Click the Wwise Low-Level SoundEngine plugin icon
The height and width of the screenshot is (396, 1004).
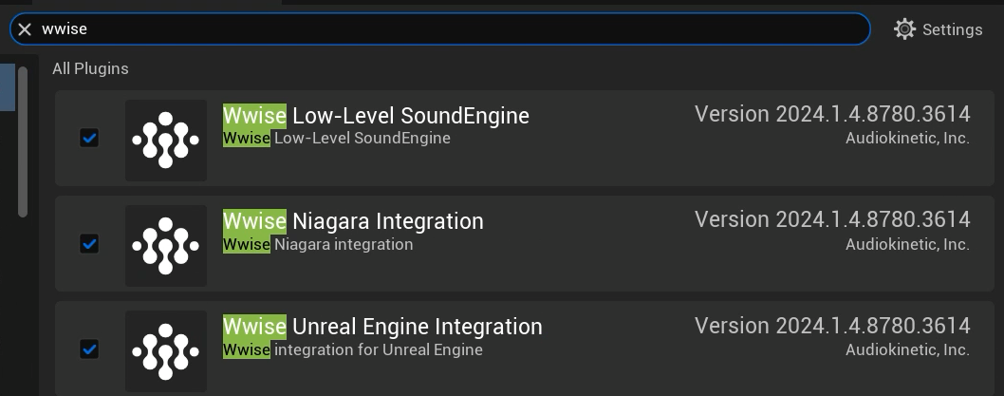coord(166,140)
